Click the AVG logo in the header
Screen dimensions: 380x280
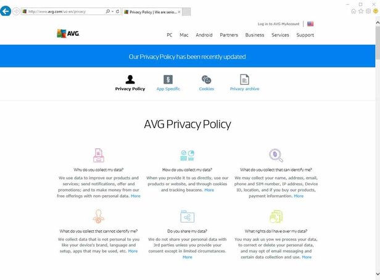(x=67, y=34)
